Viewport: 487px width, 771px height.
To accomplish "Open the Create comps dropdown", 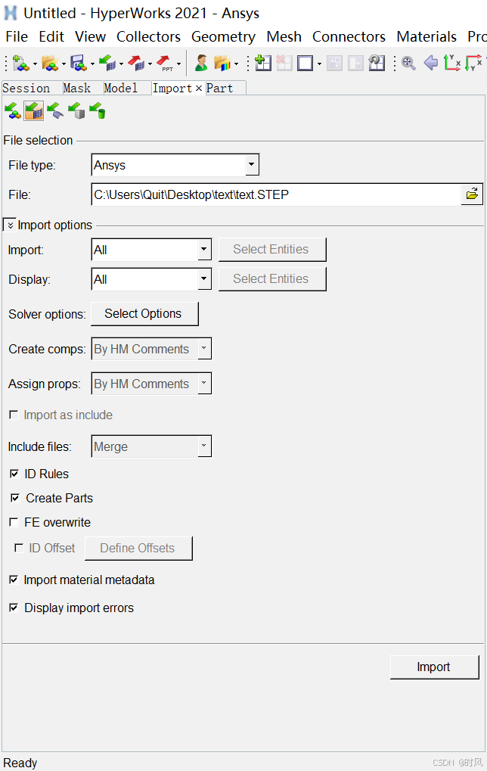I will coord(204,348).
